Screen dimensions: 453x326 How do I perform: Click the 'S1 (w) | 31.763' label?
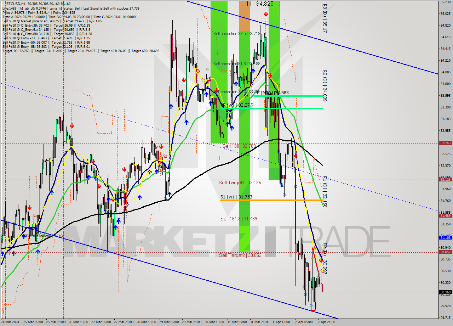click(x=236, y=197)
